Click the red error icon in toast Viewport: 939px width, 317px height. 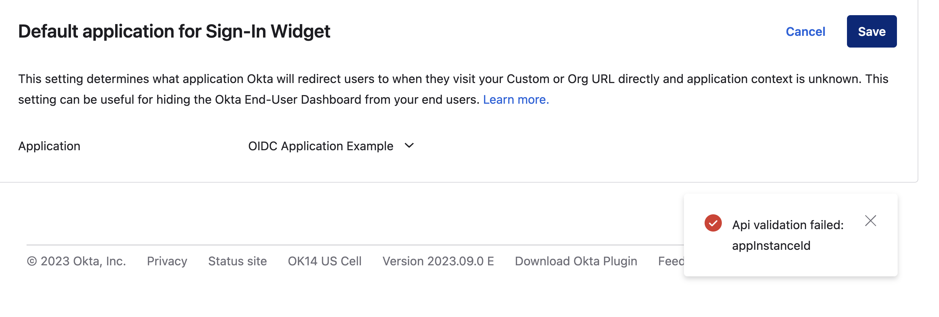pos(713,223)
